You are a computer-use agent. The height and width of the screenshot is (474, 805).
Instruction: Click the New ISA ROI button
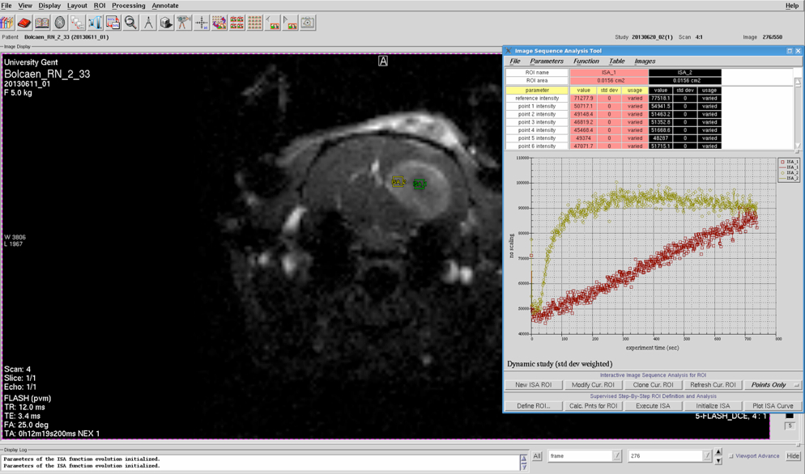click(x=533, y=385)
